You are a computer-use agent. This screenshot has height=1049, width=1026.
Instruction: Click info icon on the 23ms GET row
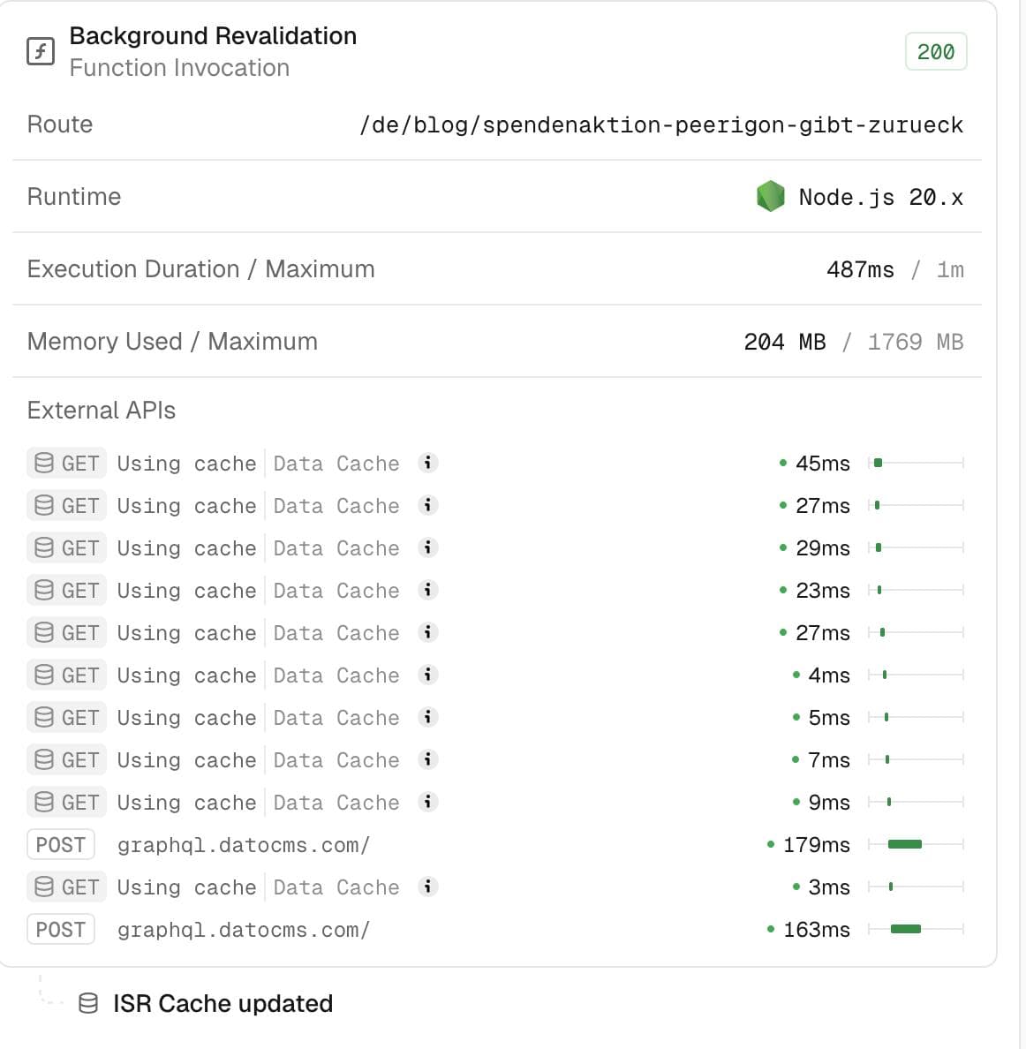coord(428,590)
